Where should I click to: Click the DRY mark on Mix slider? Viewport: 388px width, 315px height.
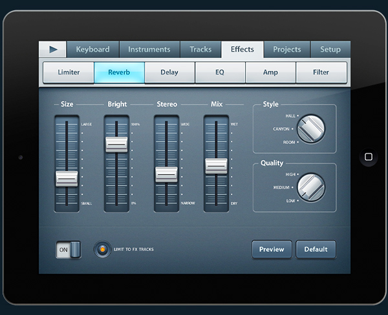[x=234, y=203]
